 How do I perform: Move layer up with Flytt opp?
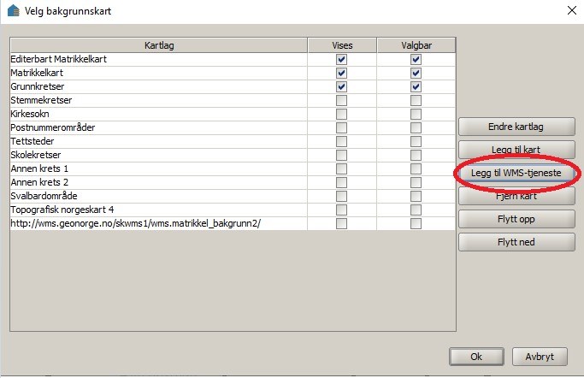[x=516, y=219]
